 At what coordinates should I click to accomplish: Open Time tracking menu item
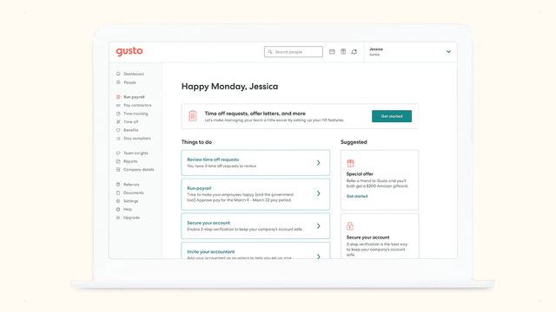(x=136, y=114)
